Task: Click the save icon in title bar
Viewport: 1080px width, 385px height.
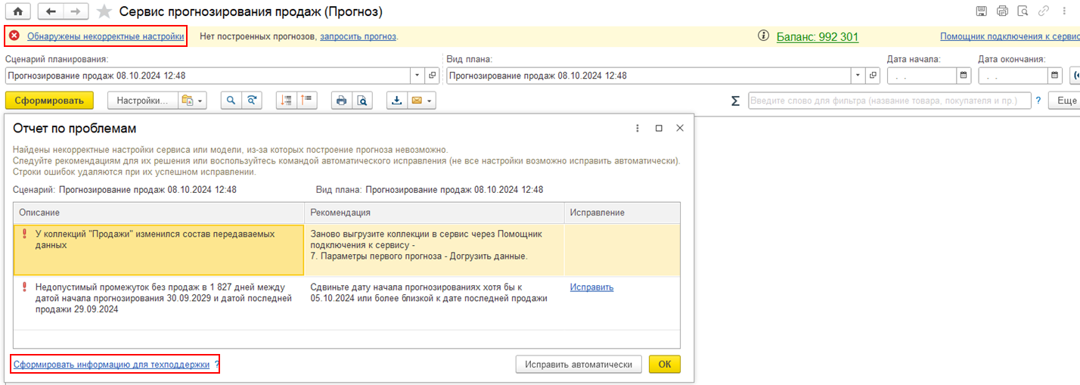Action: point(981,11)
